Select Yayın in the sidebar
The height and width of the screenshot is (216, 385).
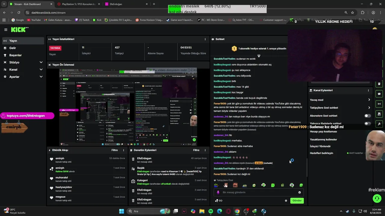[23, 41]
